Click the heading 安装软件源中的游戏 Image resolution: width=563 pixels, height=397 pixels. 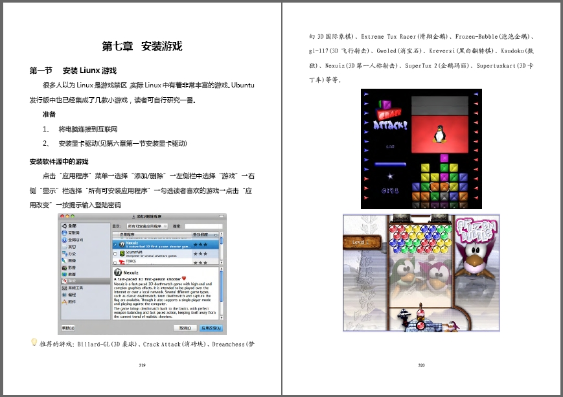point(59,161)
